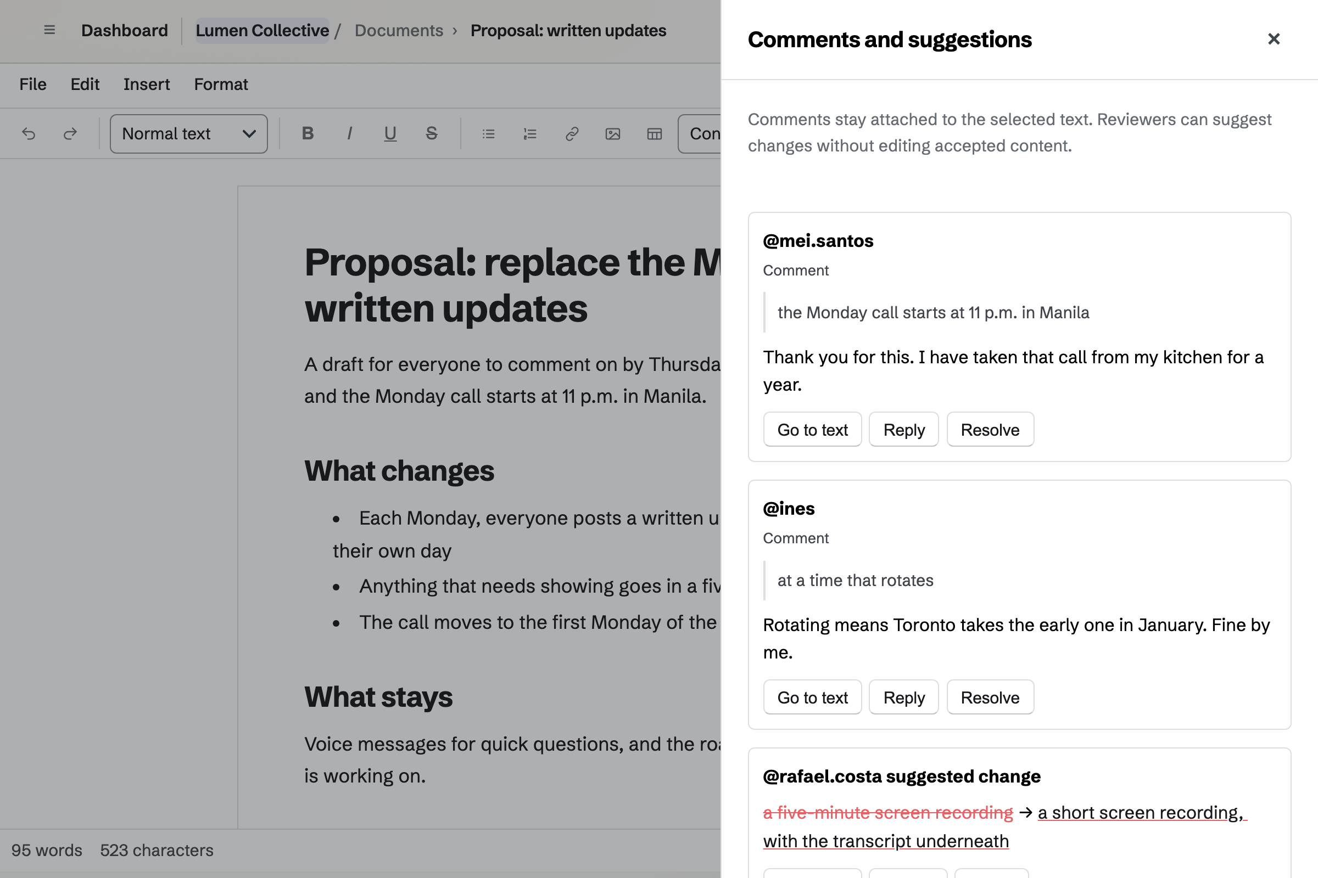Screen dimensions: 1318x878
Task: Toggle bold formatting
Action: click(x=308, y=134)
